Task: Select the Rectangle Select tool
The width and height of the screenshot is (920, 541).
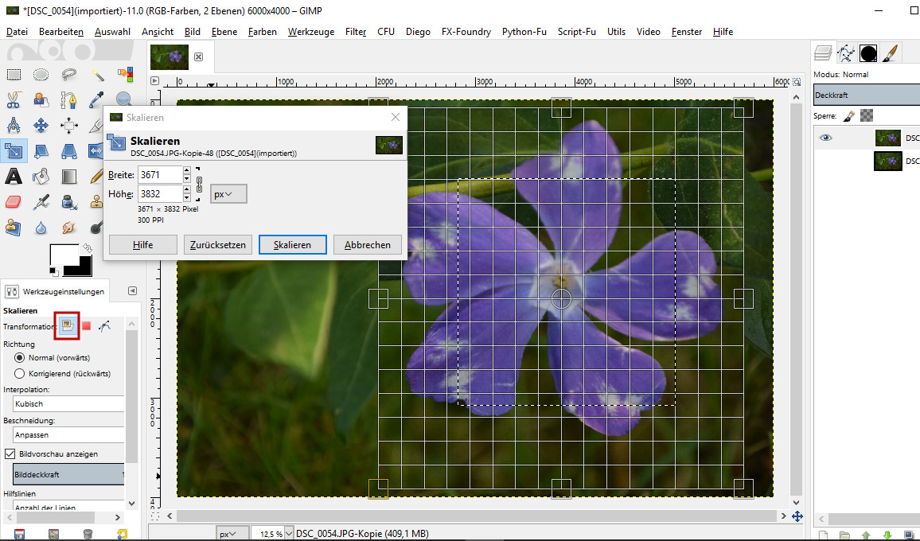Action: click(x=14, y=75)
